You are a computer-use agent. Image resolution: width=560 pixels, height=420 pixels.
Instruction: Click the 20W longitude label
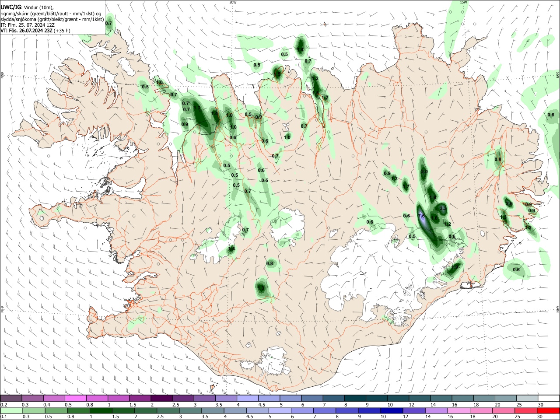click(233, 2)
